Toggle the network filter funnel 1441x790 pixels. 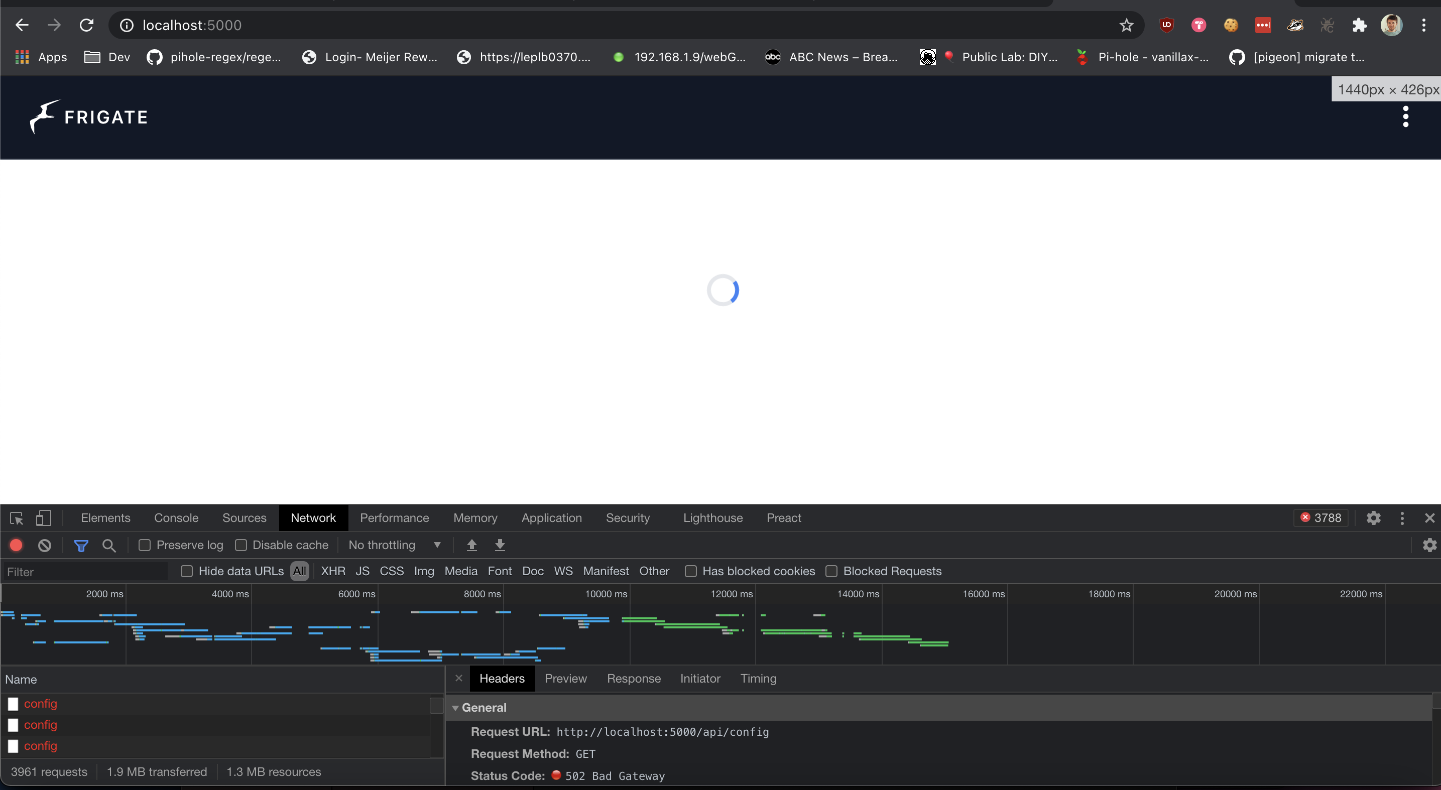(x=81, y=545)
